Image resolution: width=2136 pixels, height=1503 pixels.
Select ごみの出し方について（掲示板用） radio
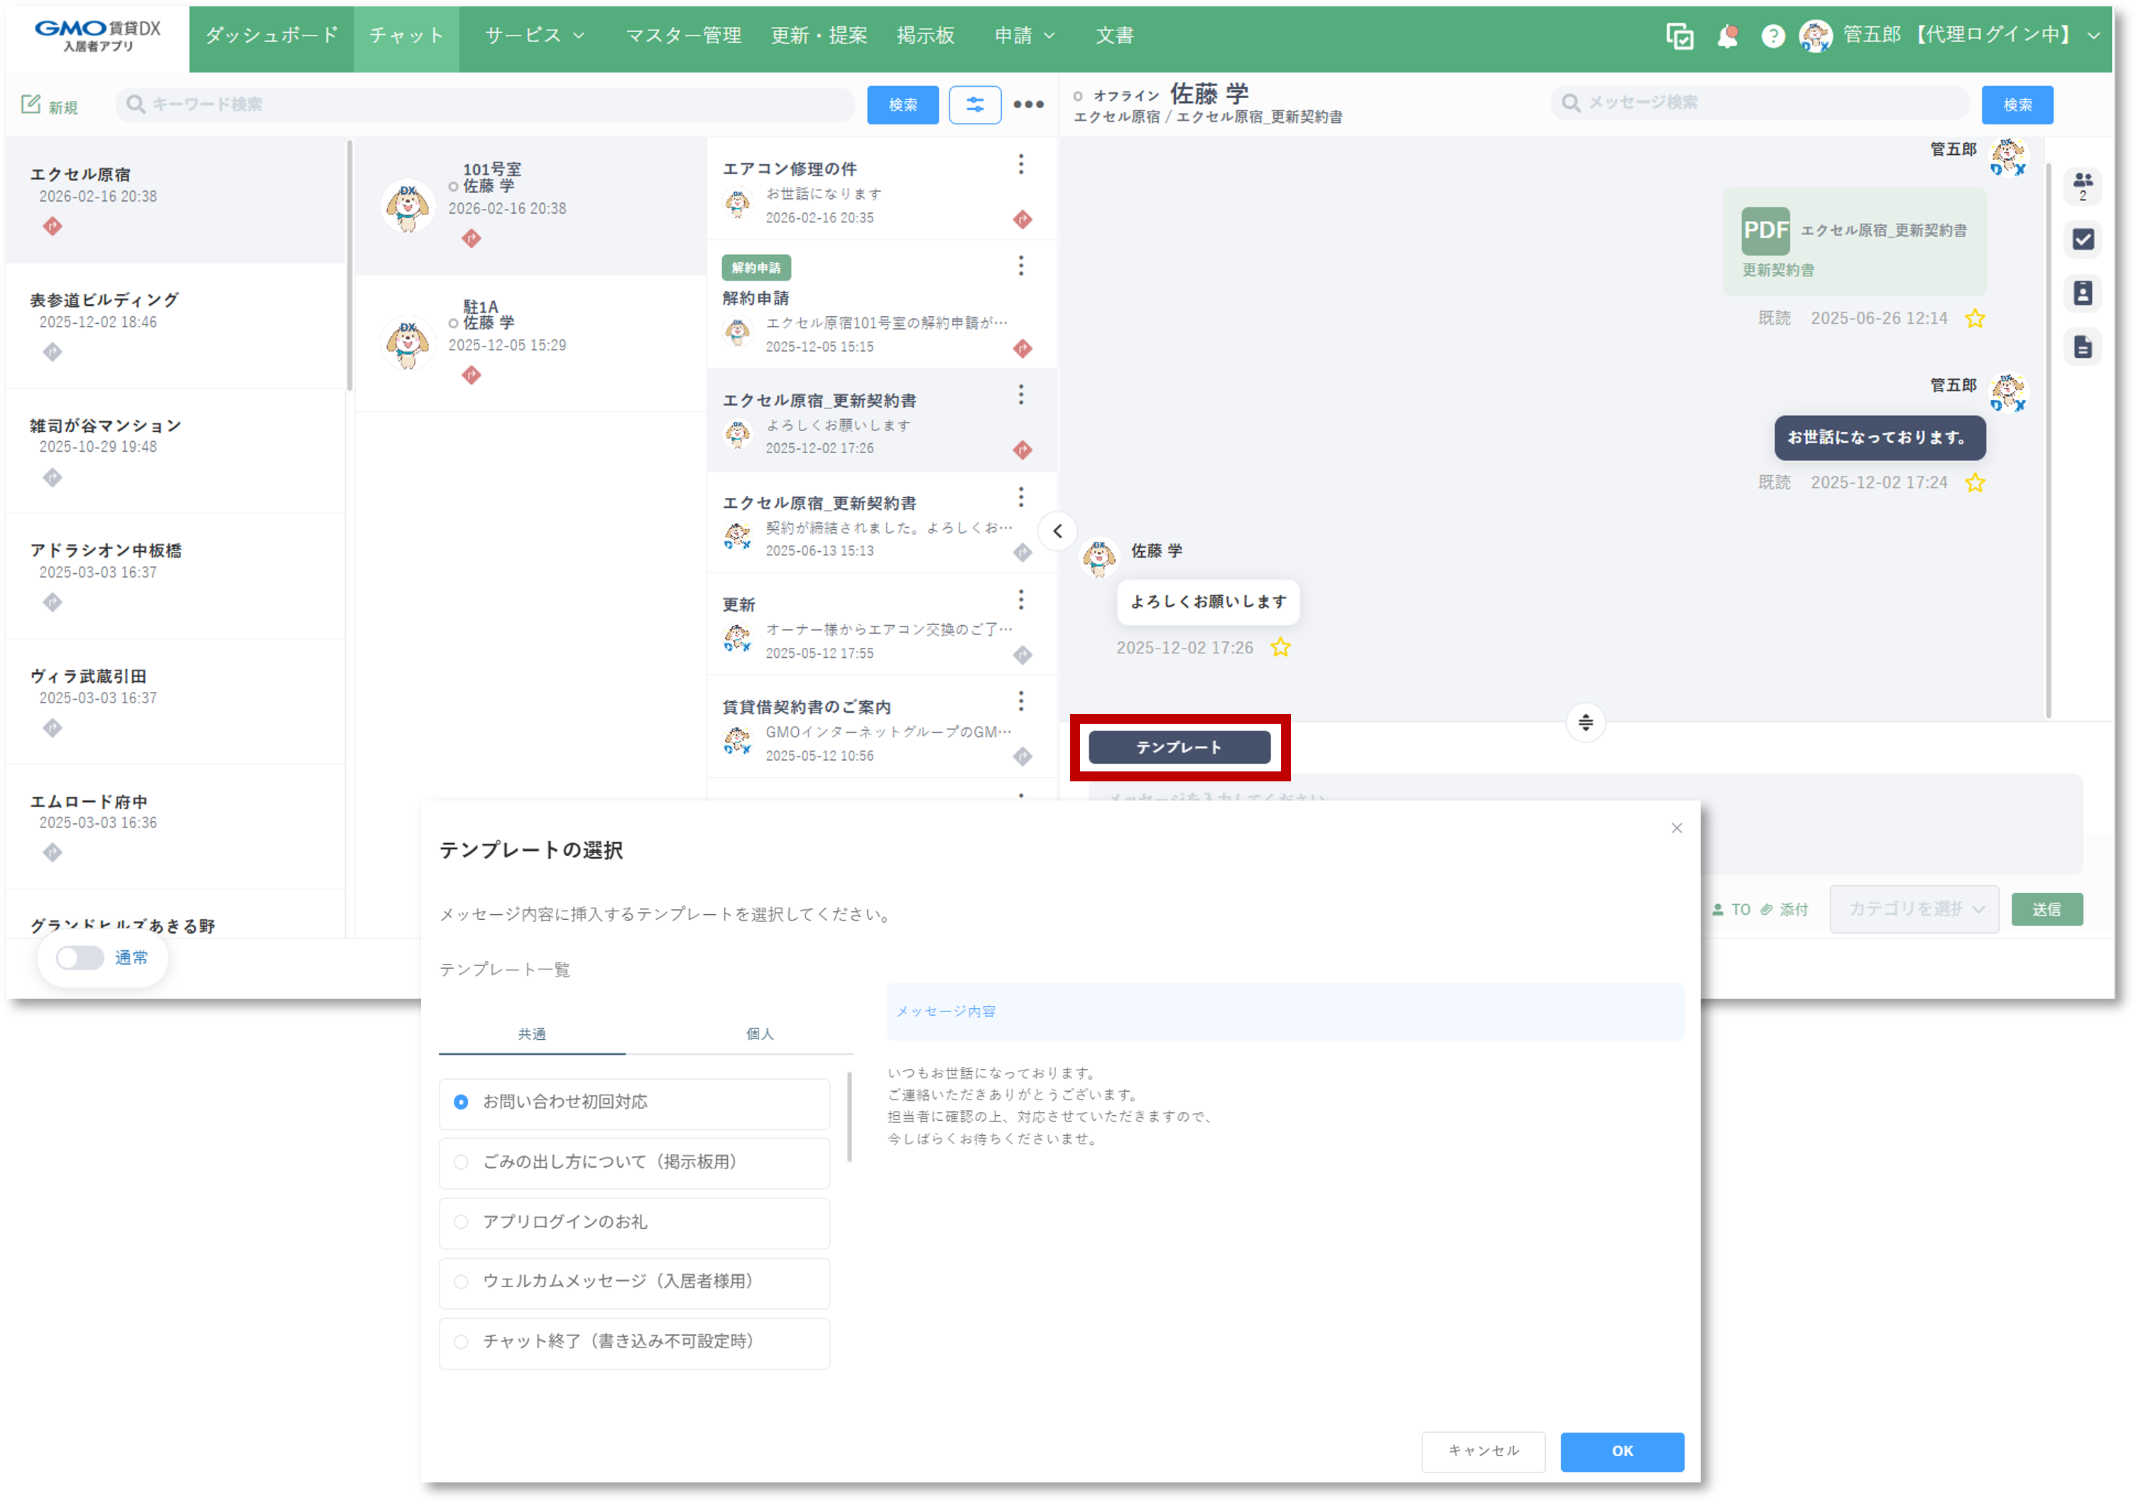click(461, 1162)
